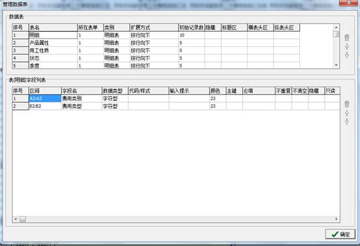Click scroll-up arrow of data table list

[x=336, y=27]
